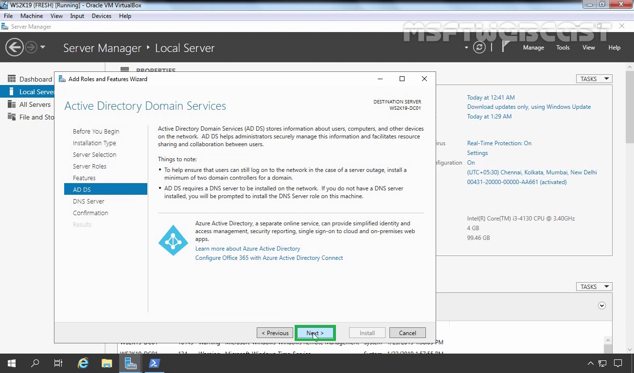
Task: Open VirtualBox File menu
Action: tap(8, 16)
